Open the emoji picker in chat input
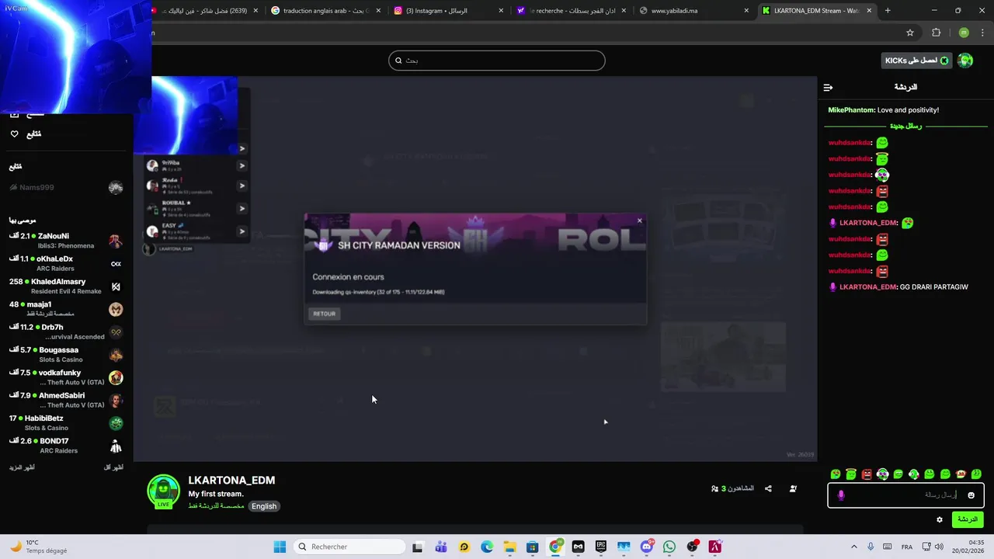 click(971, 495)
